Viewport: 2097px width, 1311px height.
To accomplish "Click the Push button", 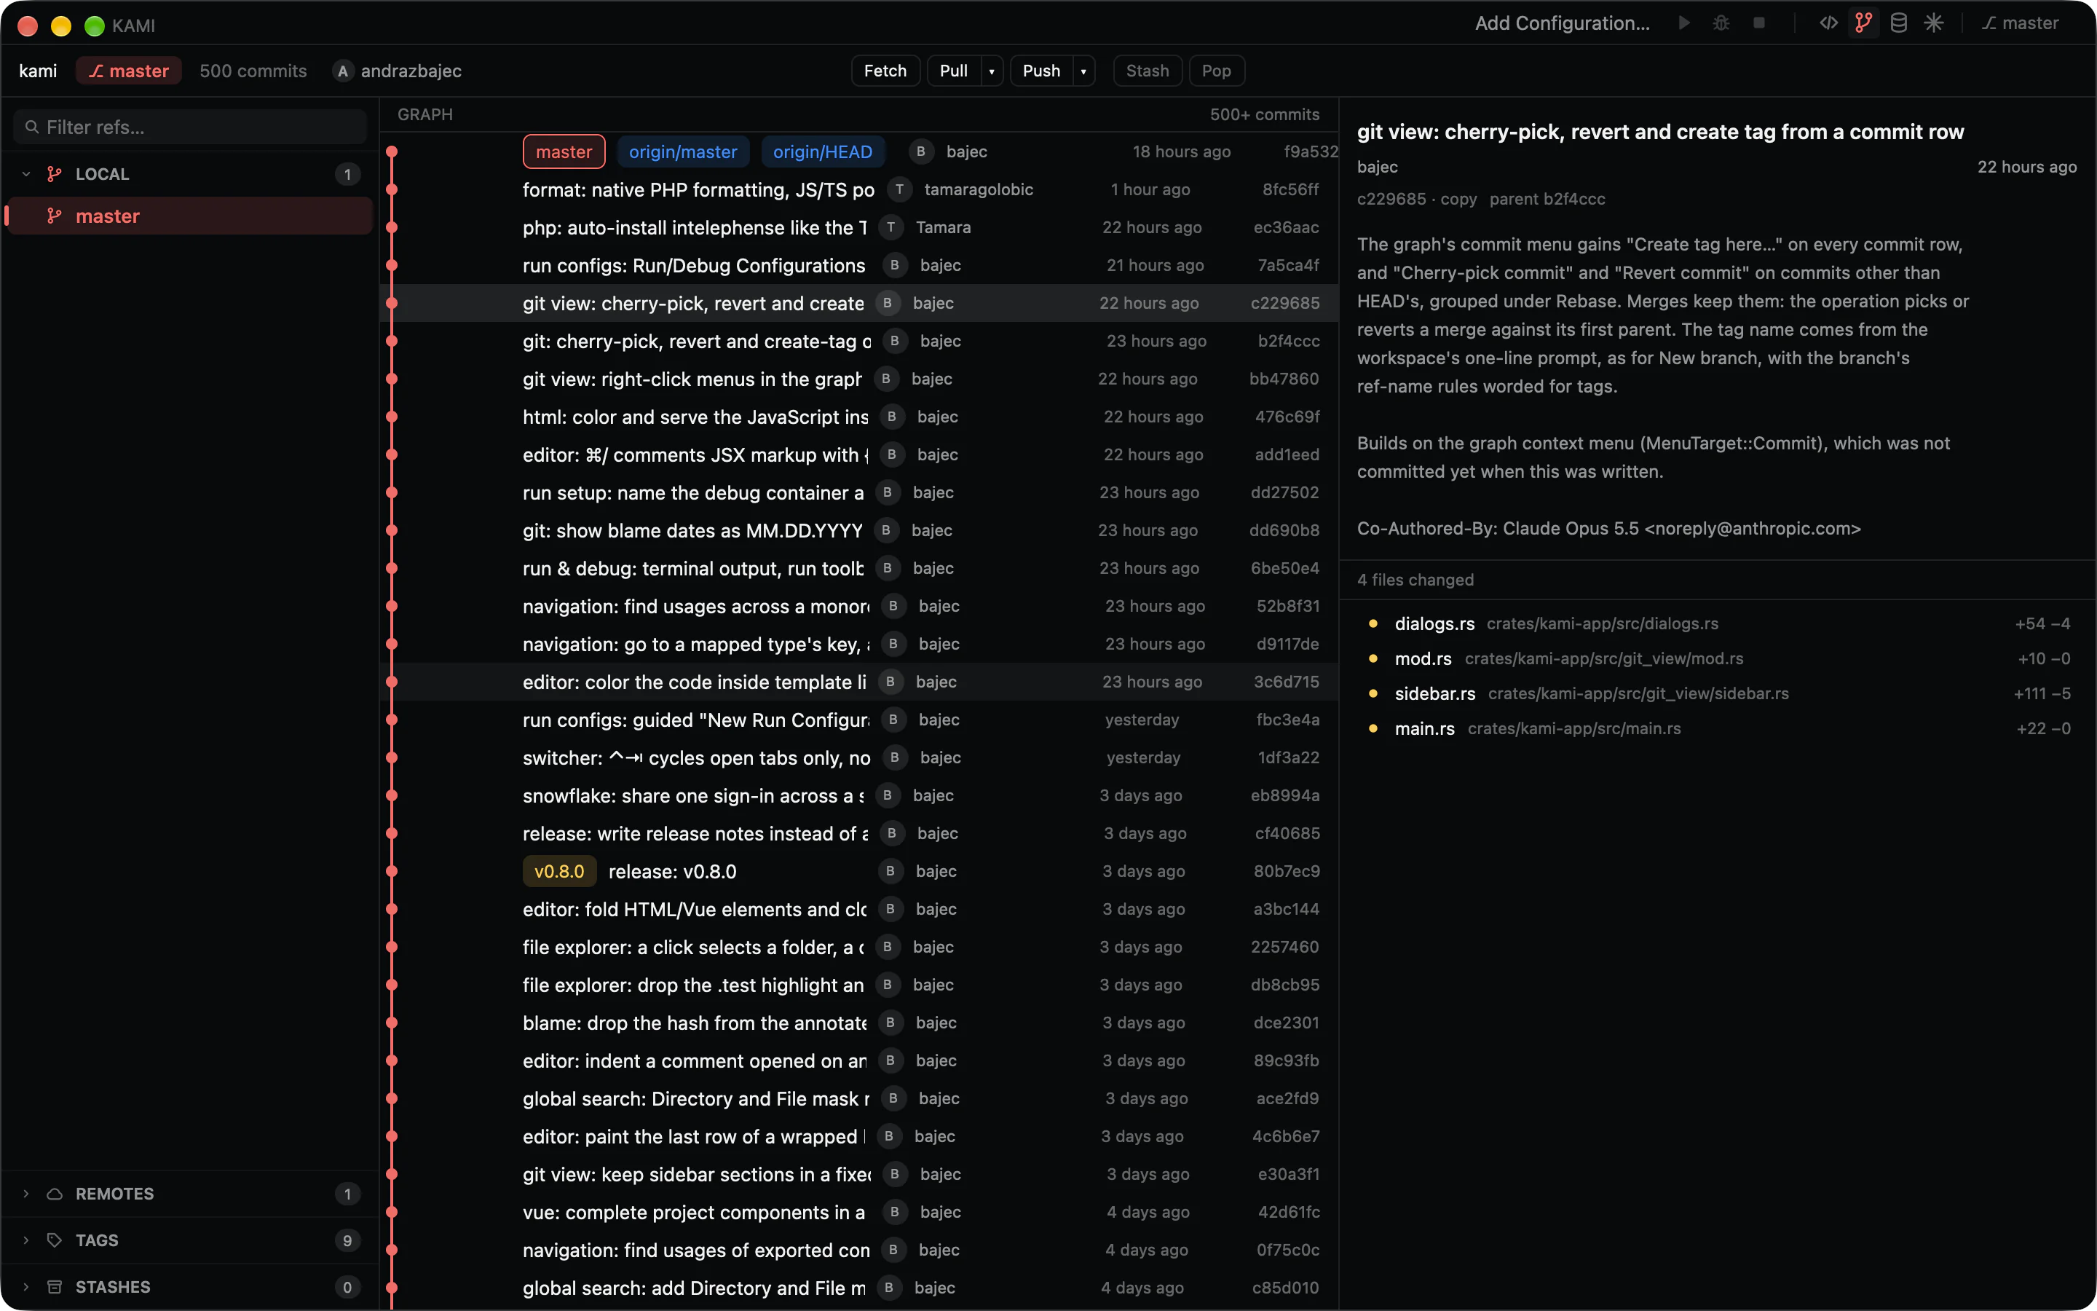I will click(x=1040, y=71).
